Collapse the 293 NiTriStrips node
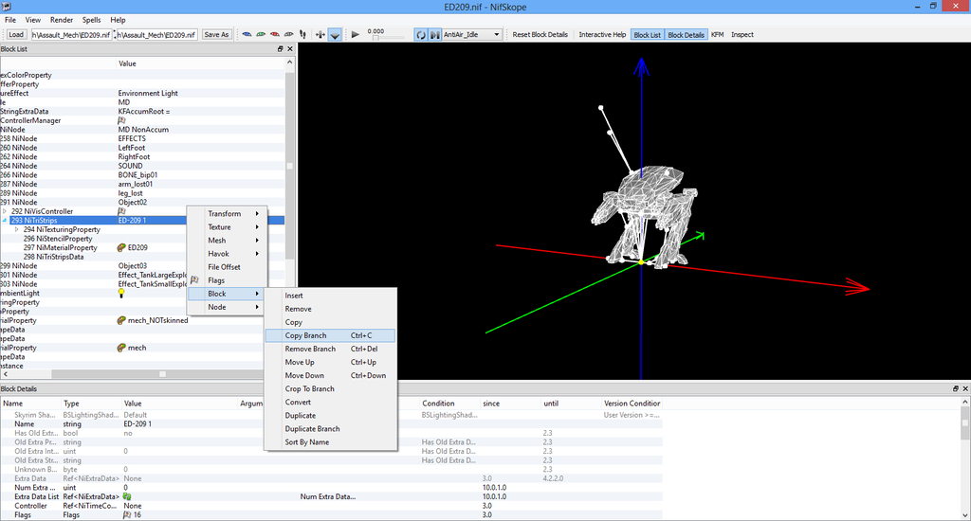 click(5, 221)
